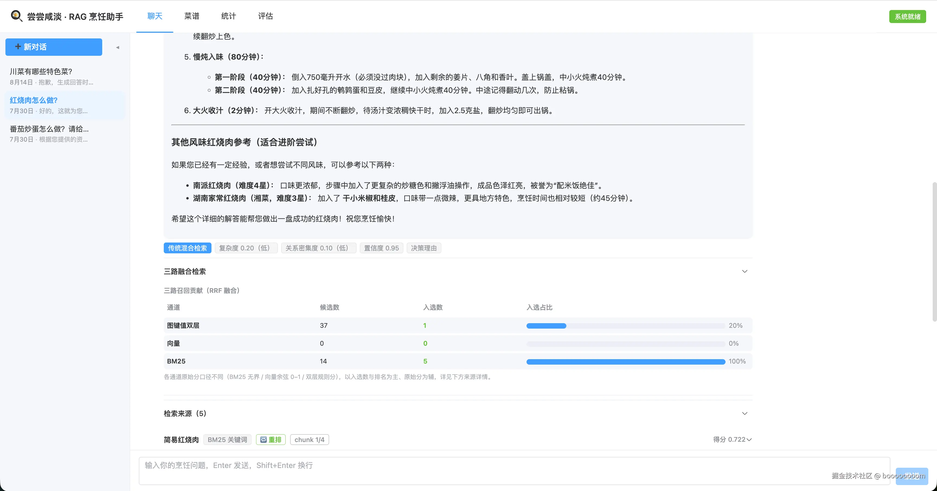
Task: Show the 决策理由 details
Action: click(424, 248)
